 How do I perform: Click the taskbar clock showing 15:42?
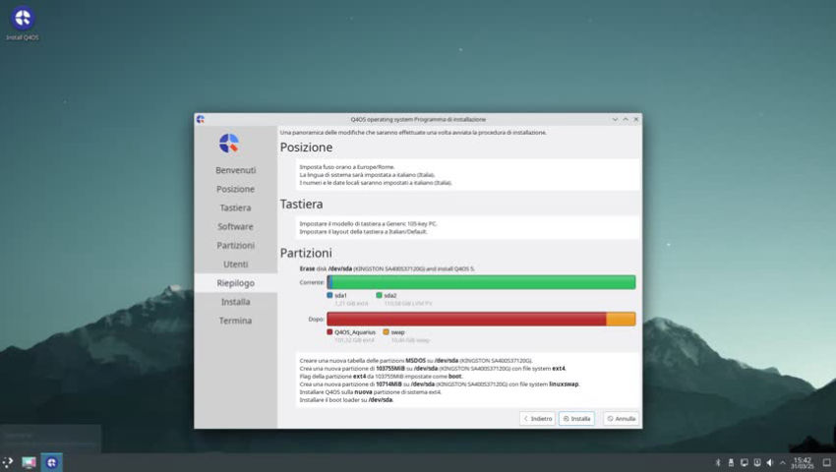point(803,462)
